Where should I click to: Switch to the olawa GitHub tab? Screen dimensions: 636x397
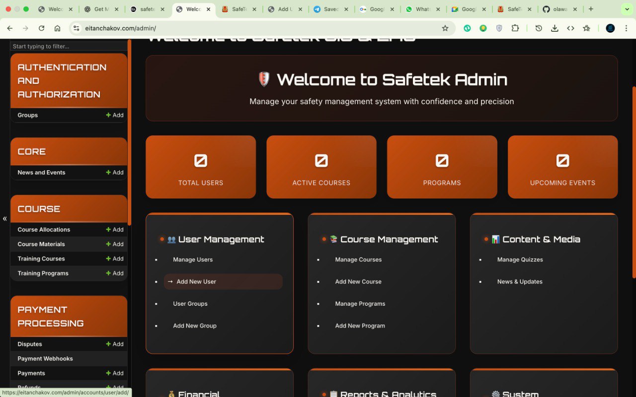[559, 9]
